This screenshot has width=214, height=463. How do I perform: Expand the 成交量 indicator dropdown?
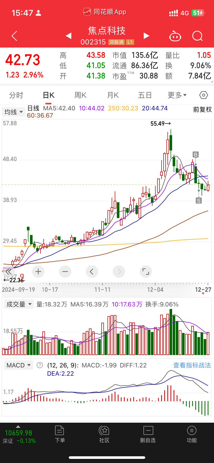[19, 304]
